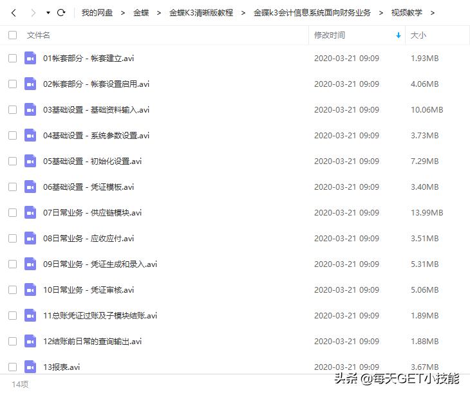Open file 11总账凭证过账及子模块结账.avi
The height and width of the screenshot is (395, 470).
[100, 316]
